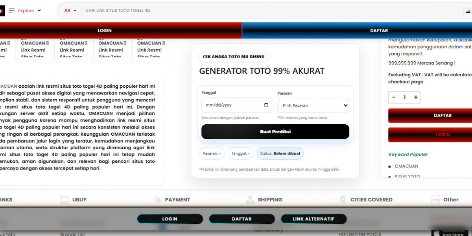Decrease quantity with the minus button
Image resolution: width=472 pixels, height=236 pixels.
click(x=394, y=98)
